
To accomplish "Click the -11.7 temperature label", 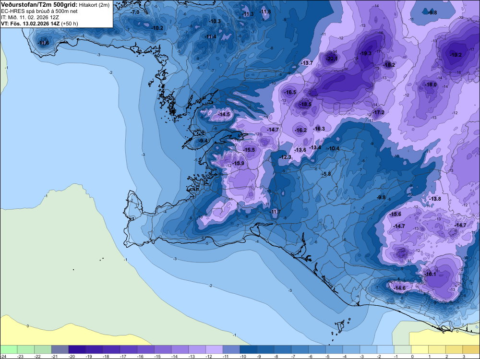I will coord(275,212).
